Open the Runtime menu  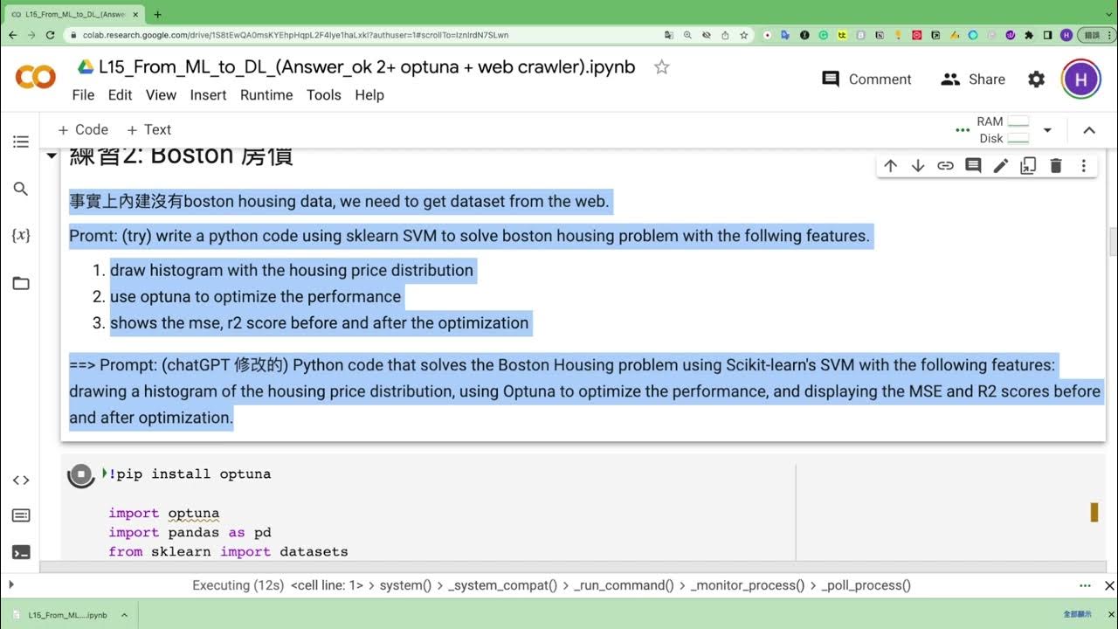point(266,95)
